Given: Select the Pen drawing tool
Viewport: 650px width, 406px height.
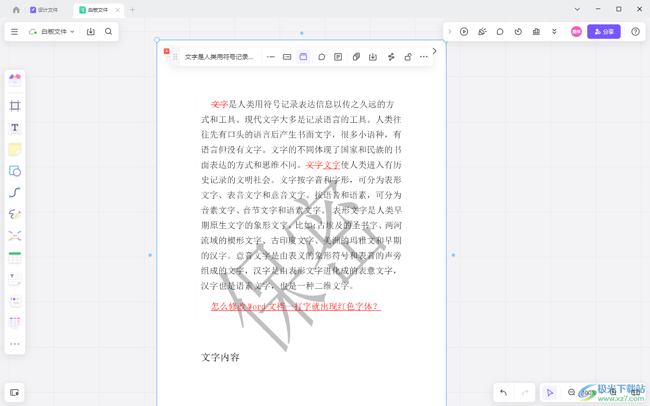Looking at the screenshot, I should 15,214.
